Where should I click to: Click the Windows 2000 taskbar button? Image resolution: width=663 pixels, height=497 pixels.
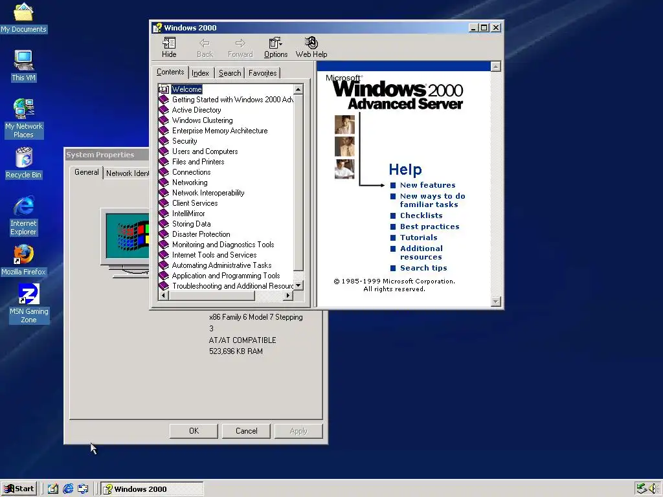click(x=152, y=489)
